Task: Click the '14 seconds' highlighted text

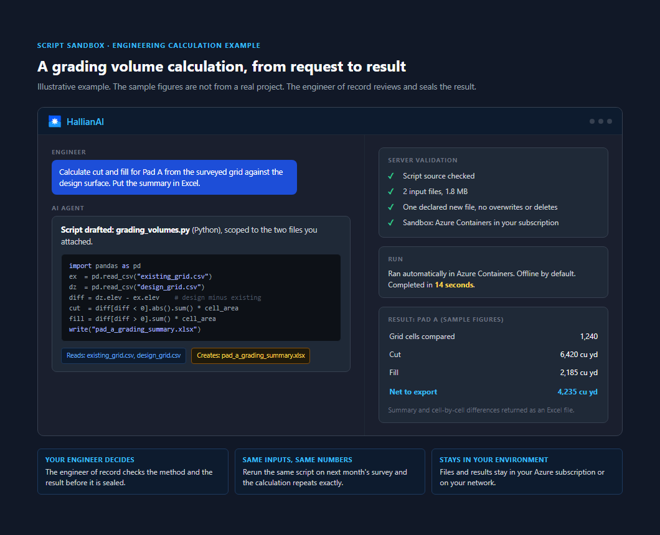Action: pos(454,285)
